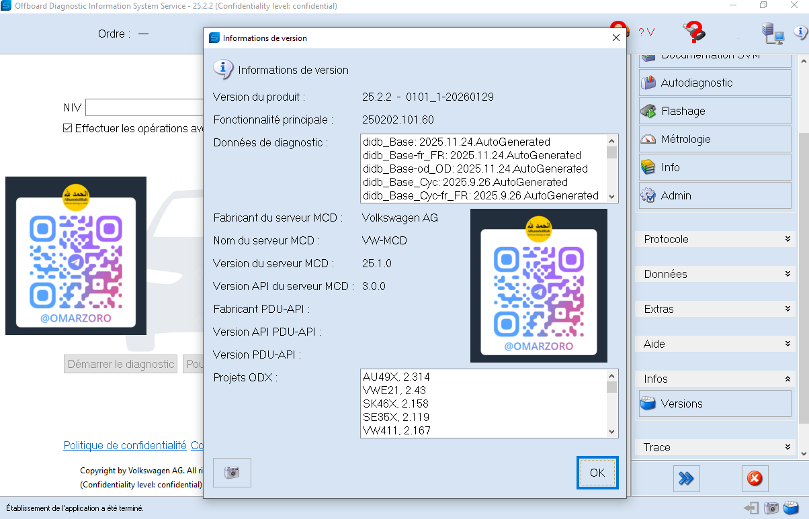The width and height of the screenshot is (809, 519).
Task: Click the status bar camera icon
Action: coord(772,508)
